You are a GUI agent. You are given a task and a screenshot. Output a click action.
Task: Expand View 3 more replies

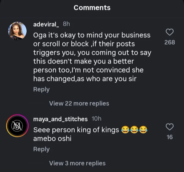(77, 163)
